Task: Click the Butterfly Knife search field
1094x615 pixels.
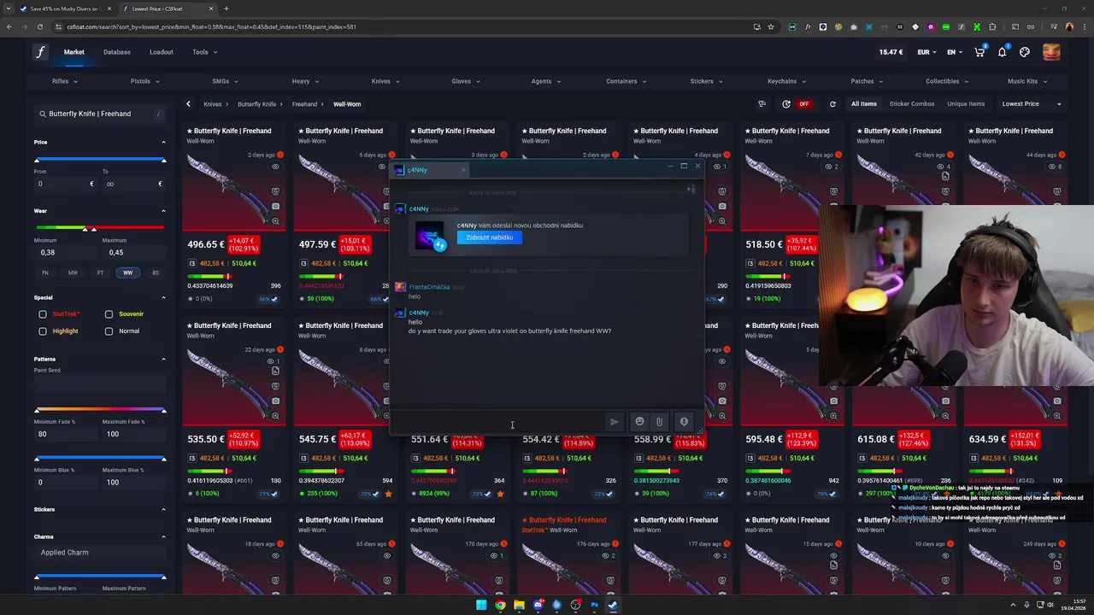Action: click(x=100, y=114)
